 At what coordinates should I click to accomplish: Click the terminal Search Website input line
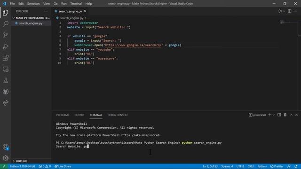pyautogui.click(x=72, y=146)
